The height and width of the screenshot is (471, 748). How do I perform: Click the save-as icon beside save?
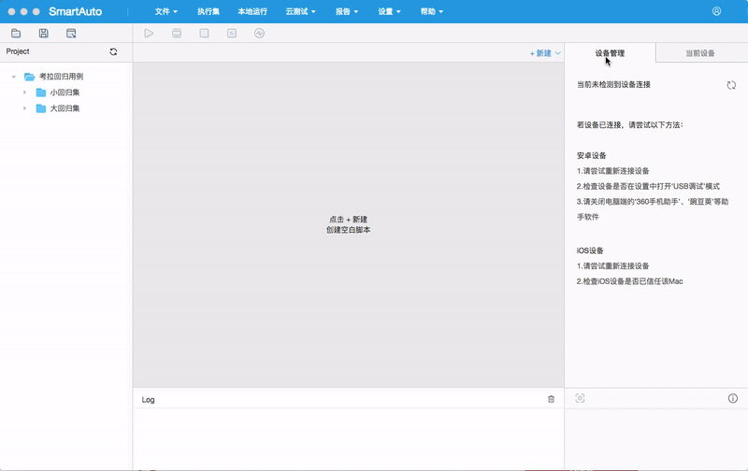71,33
